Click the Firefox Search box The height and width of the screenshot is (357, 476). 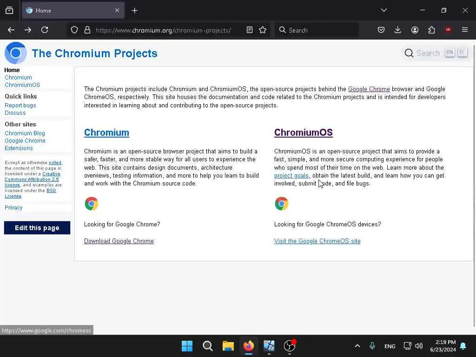click(317, 30)
